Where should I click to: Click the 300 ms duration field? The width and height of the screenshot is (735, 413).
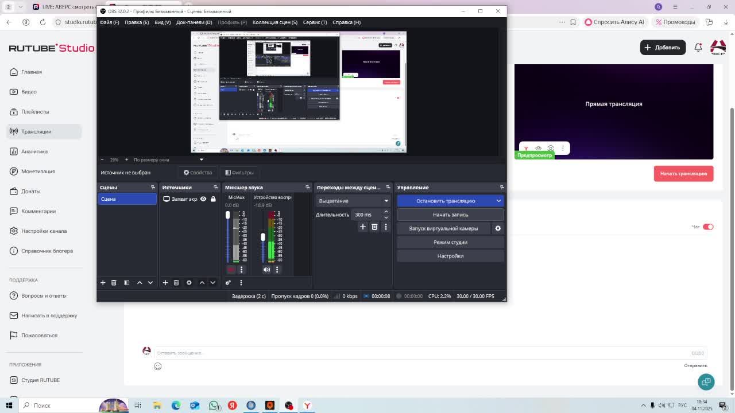[367, 215]
